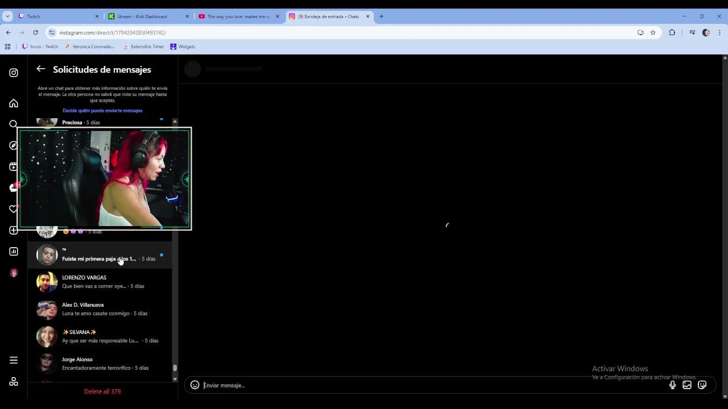Viewport: 728px width, 409px height.
Task: Click LORENZO VARGAS profile picture
Action: [x=47, y=282]
